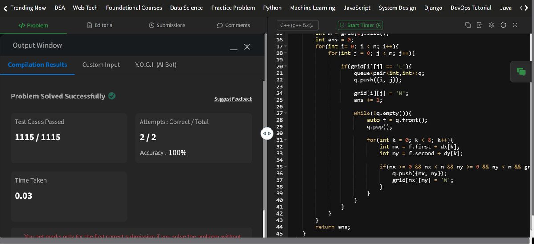Click the '2 / 2' attempts value

(147, 137)
